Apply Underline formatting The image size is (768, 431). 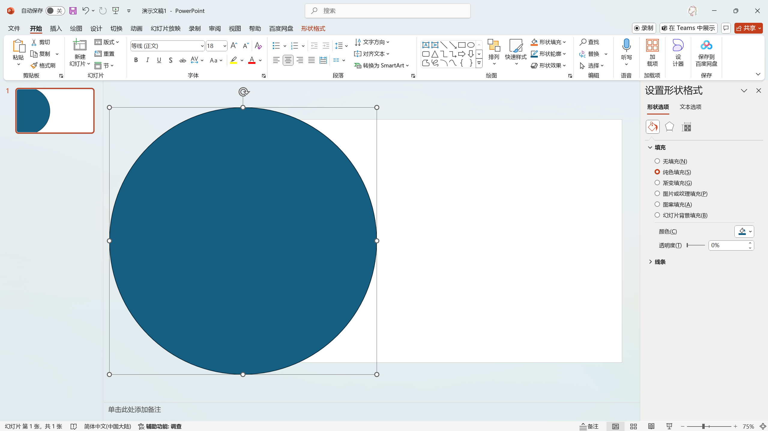[x=159, y=60]
